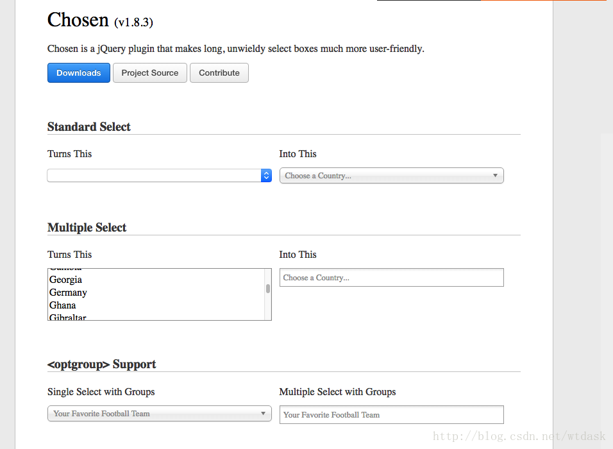613x449 pixels.
Task: Focus the multiple Football Team input field
Action: point(391,414)
